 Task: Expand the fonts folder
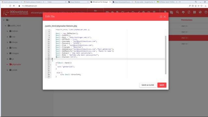(7, 48)
